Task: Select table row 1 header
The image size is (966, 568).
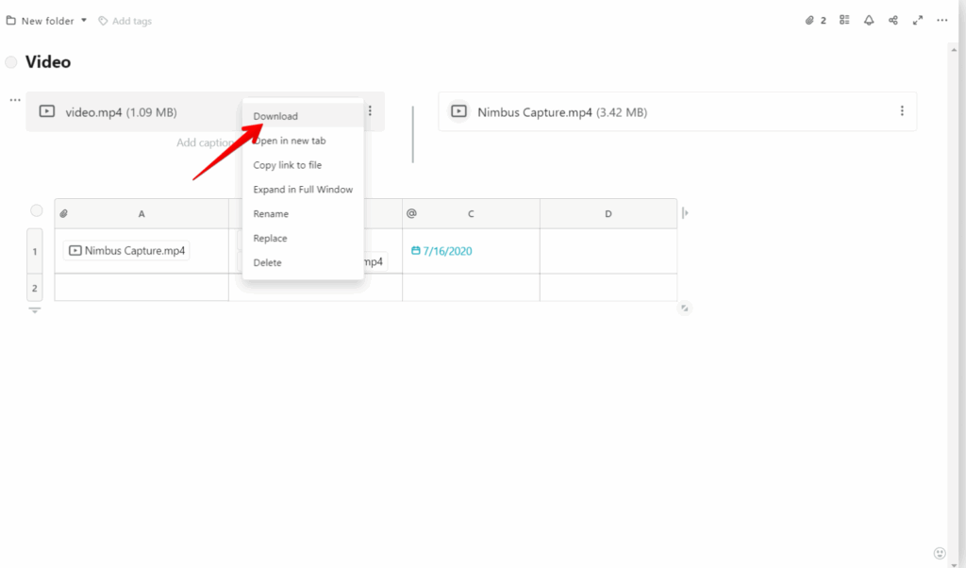Action: (x=35, y=251)
